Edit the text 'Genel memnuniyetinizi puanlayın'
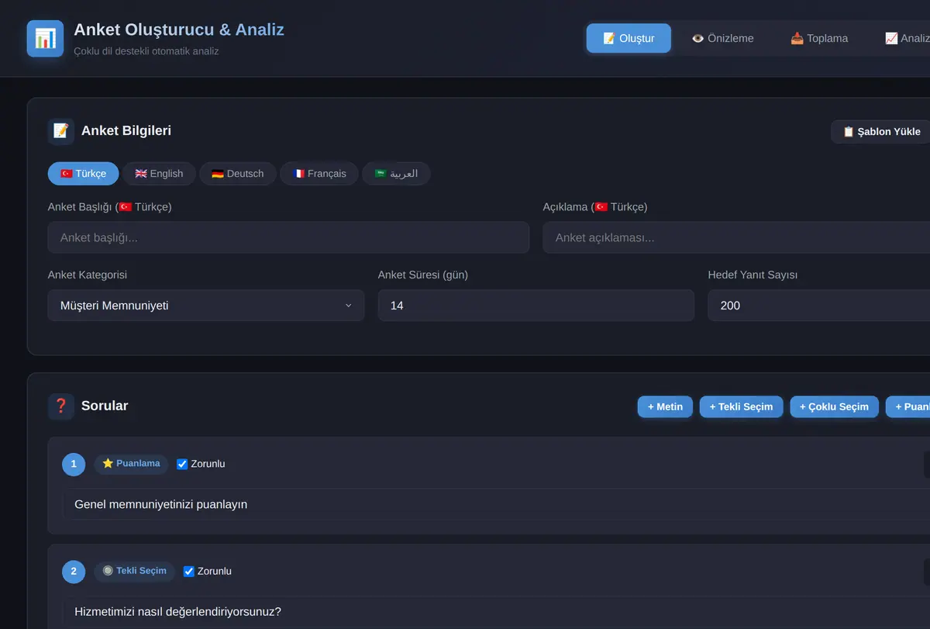The width and height of the screenshot is (930, 629). 496,504
